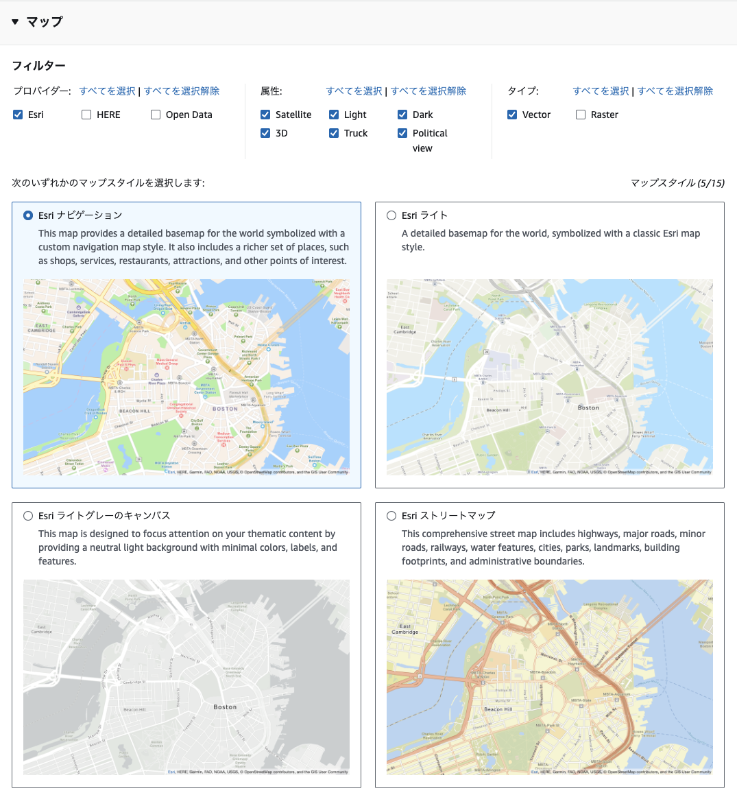Select the Esri ナビゲーション radio button

pos(28,215)
